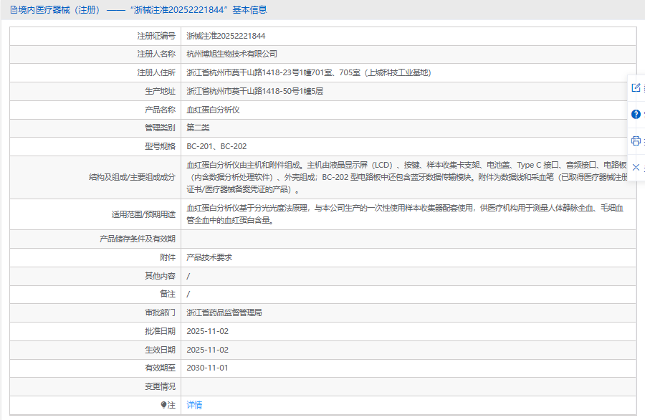Click the 注册人住所 address value
The width and height of the screenshot is (645, 420).
[308, 72]
